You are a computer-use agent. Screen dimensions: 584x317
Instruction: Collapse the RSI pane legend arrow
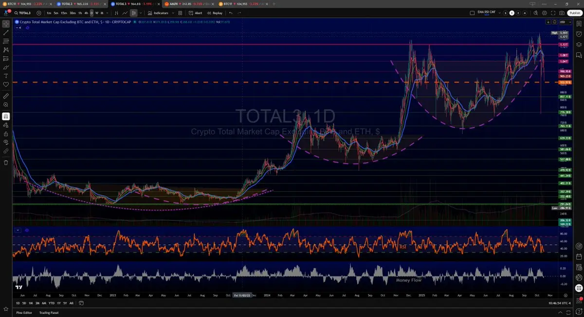click(18, 230)
